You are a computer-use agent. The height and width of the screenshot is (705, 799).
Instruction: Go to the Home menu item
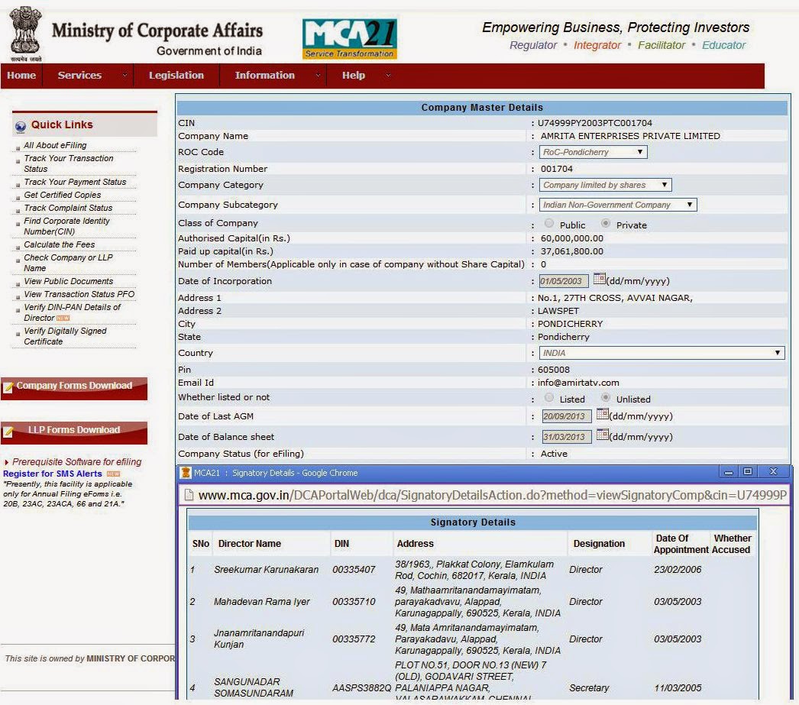pyautogui.click(x=21, y=76)
